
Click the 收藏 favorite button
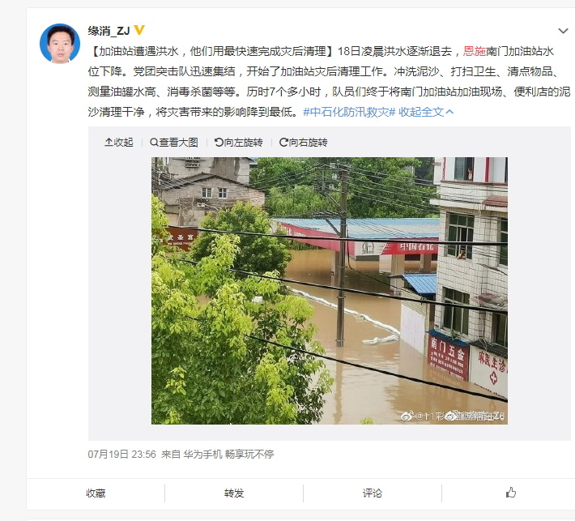96,493
